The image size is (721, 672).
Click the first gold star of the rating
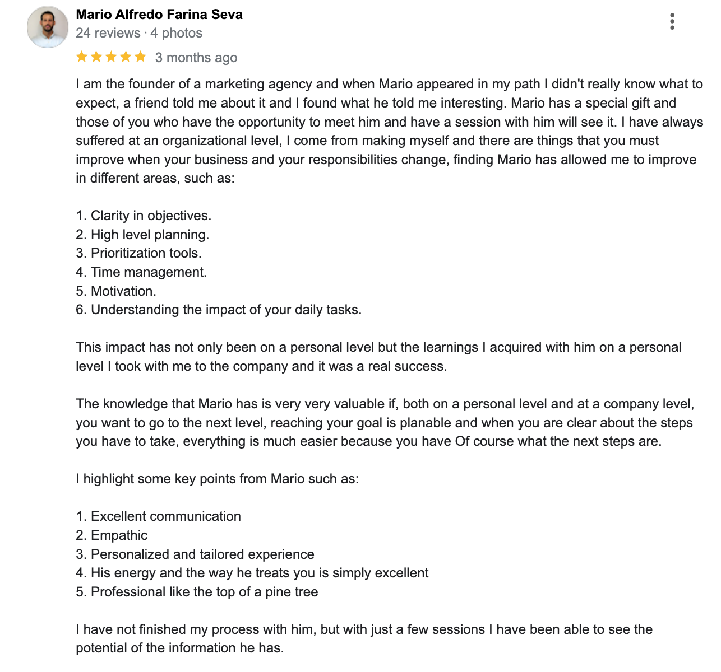82,57
